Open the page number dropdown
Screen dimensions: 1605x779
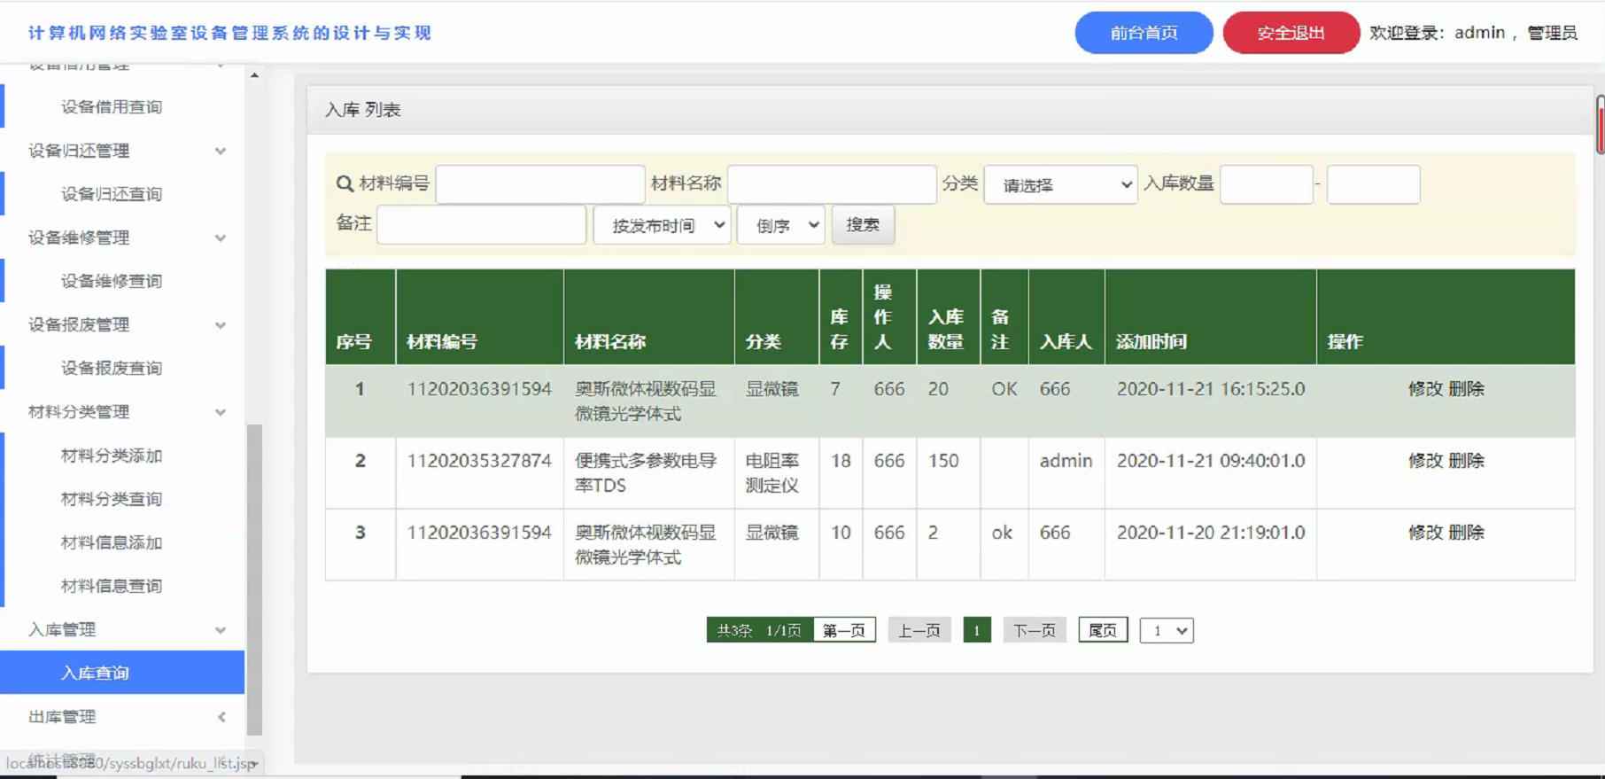coord(1167,630)
